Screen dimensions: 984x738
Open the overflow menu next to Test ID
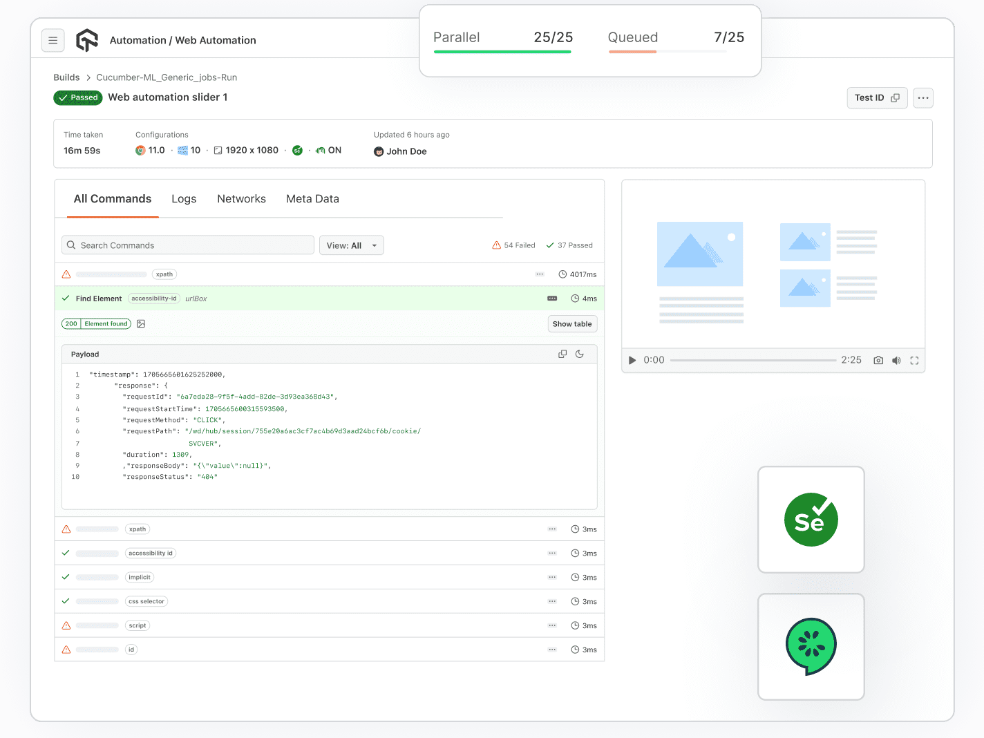click(922, 97)
